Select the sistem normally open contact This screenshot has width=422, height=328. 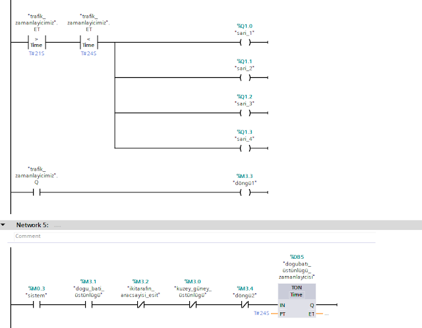point(37,304)
